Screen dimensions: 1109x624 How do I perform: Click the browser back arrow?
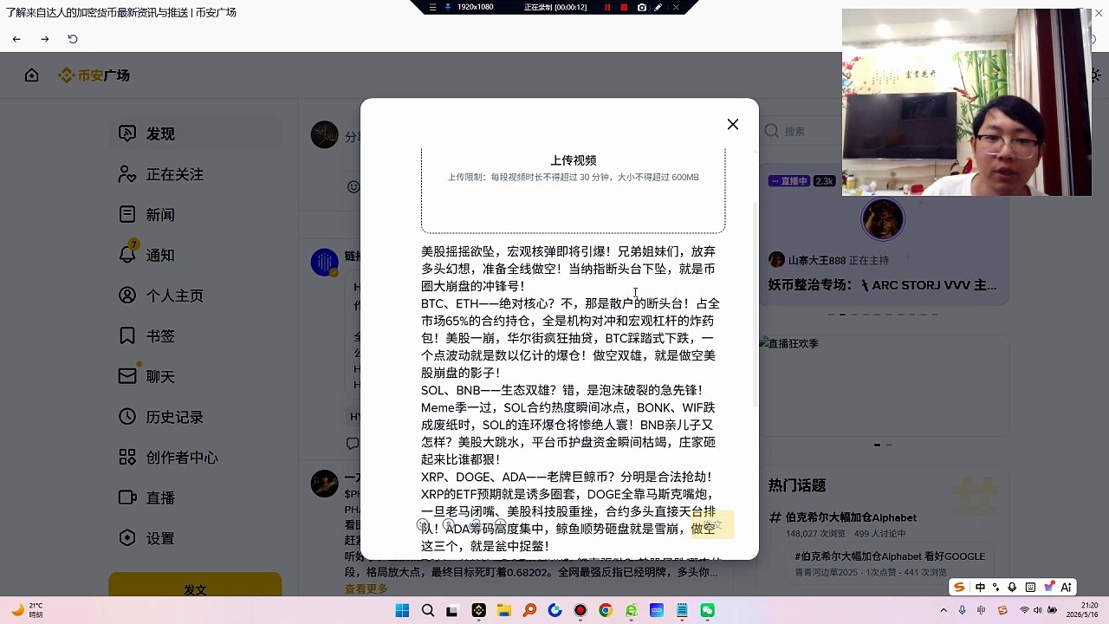tap(16, 39)
